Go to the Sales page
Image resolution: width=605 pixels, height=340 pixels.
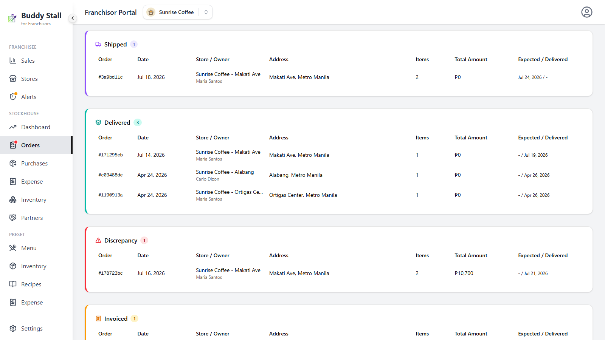click(x=36, y=60)
